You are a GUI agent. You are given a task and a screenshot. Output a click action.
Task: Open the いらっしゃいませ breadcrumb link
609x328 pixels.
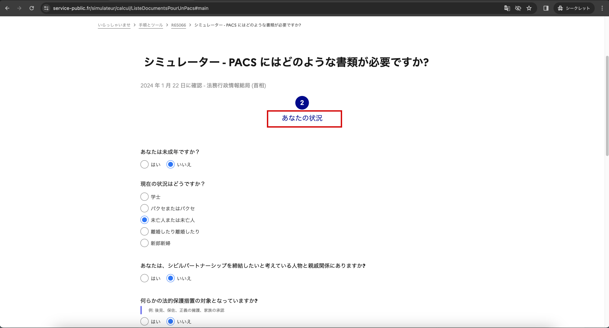point(114,25)
